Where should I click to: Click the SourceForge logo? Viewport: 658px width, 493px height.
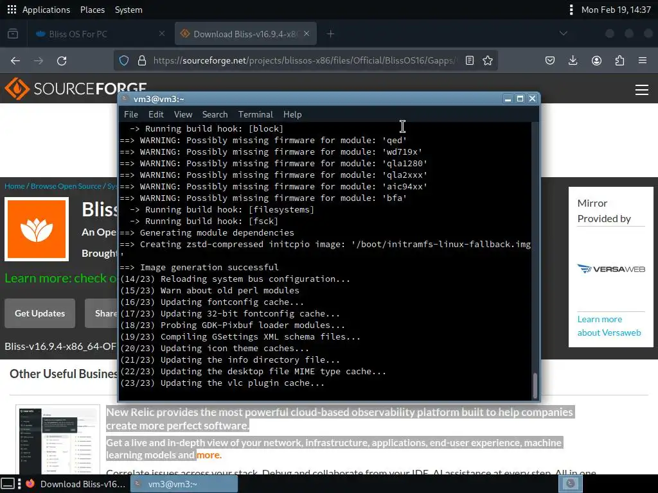(76, 89)
